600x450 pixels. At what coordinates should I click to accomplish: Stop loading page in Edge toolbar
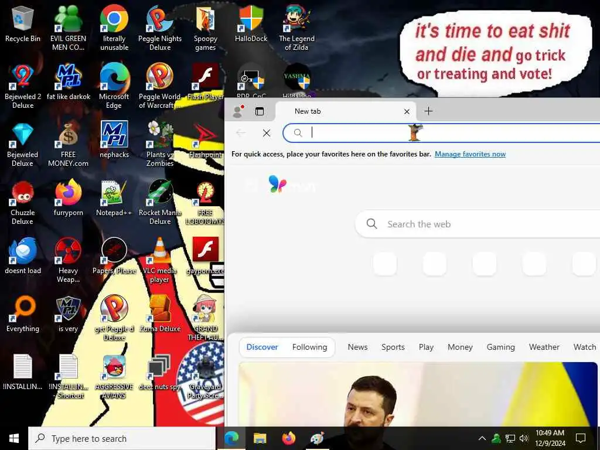pos(267,133)
